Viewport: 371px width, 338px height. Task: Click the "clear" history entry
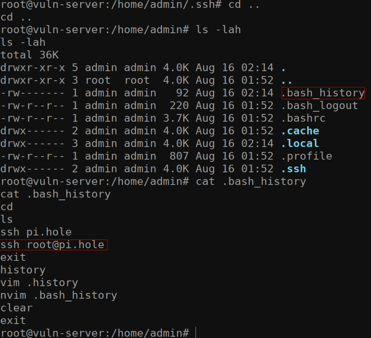[x=17, y=308]
